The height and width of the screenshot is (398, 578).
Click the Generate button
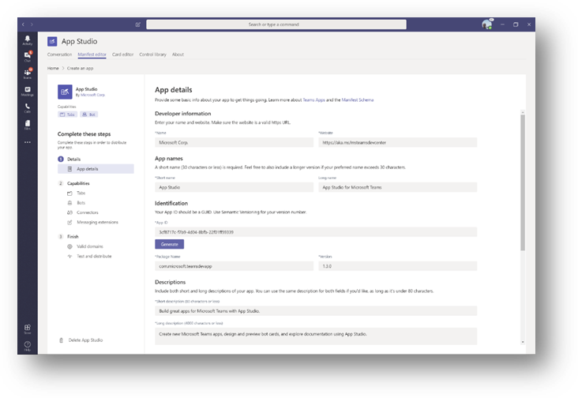coord(169,244)
